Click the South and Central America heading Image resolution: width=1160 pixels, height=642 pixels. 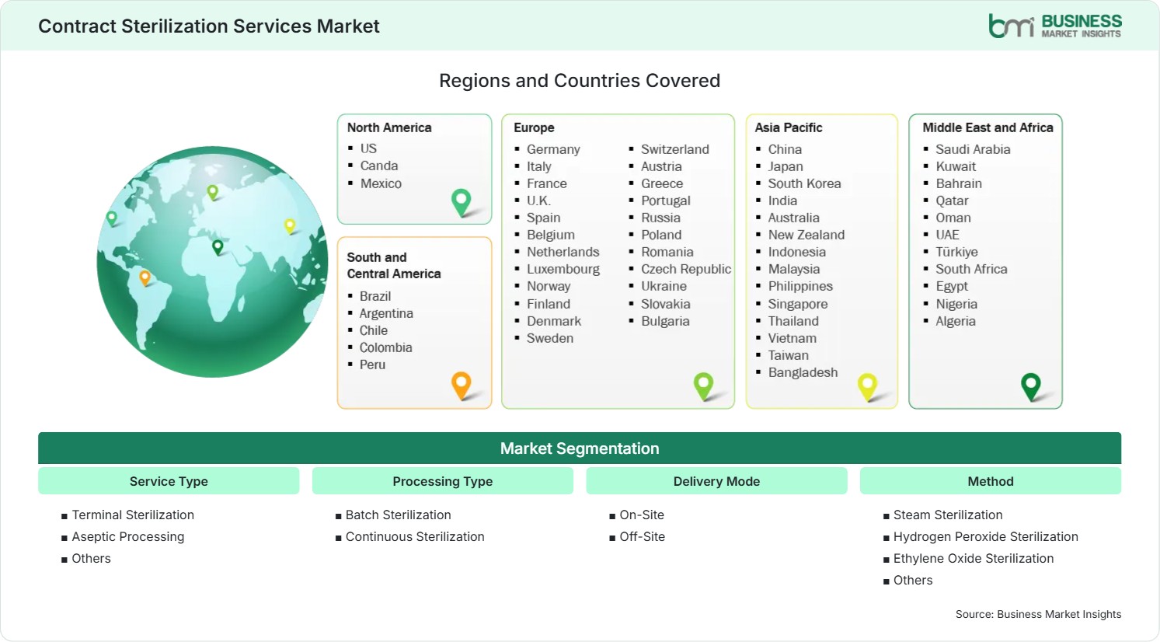(x=394, y=265)
